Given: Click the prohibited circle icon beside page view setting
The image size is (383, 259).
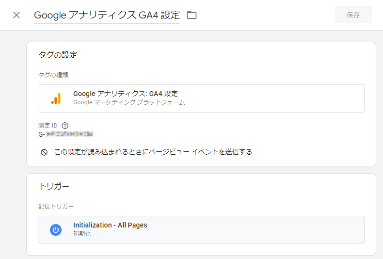Looking at the screenshot, I should (44, 152).
